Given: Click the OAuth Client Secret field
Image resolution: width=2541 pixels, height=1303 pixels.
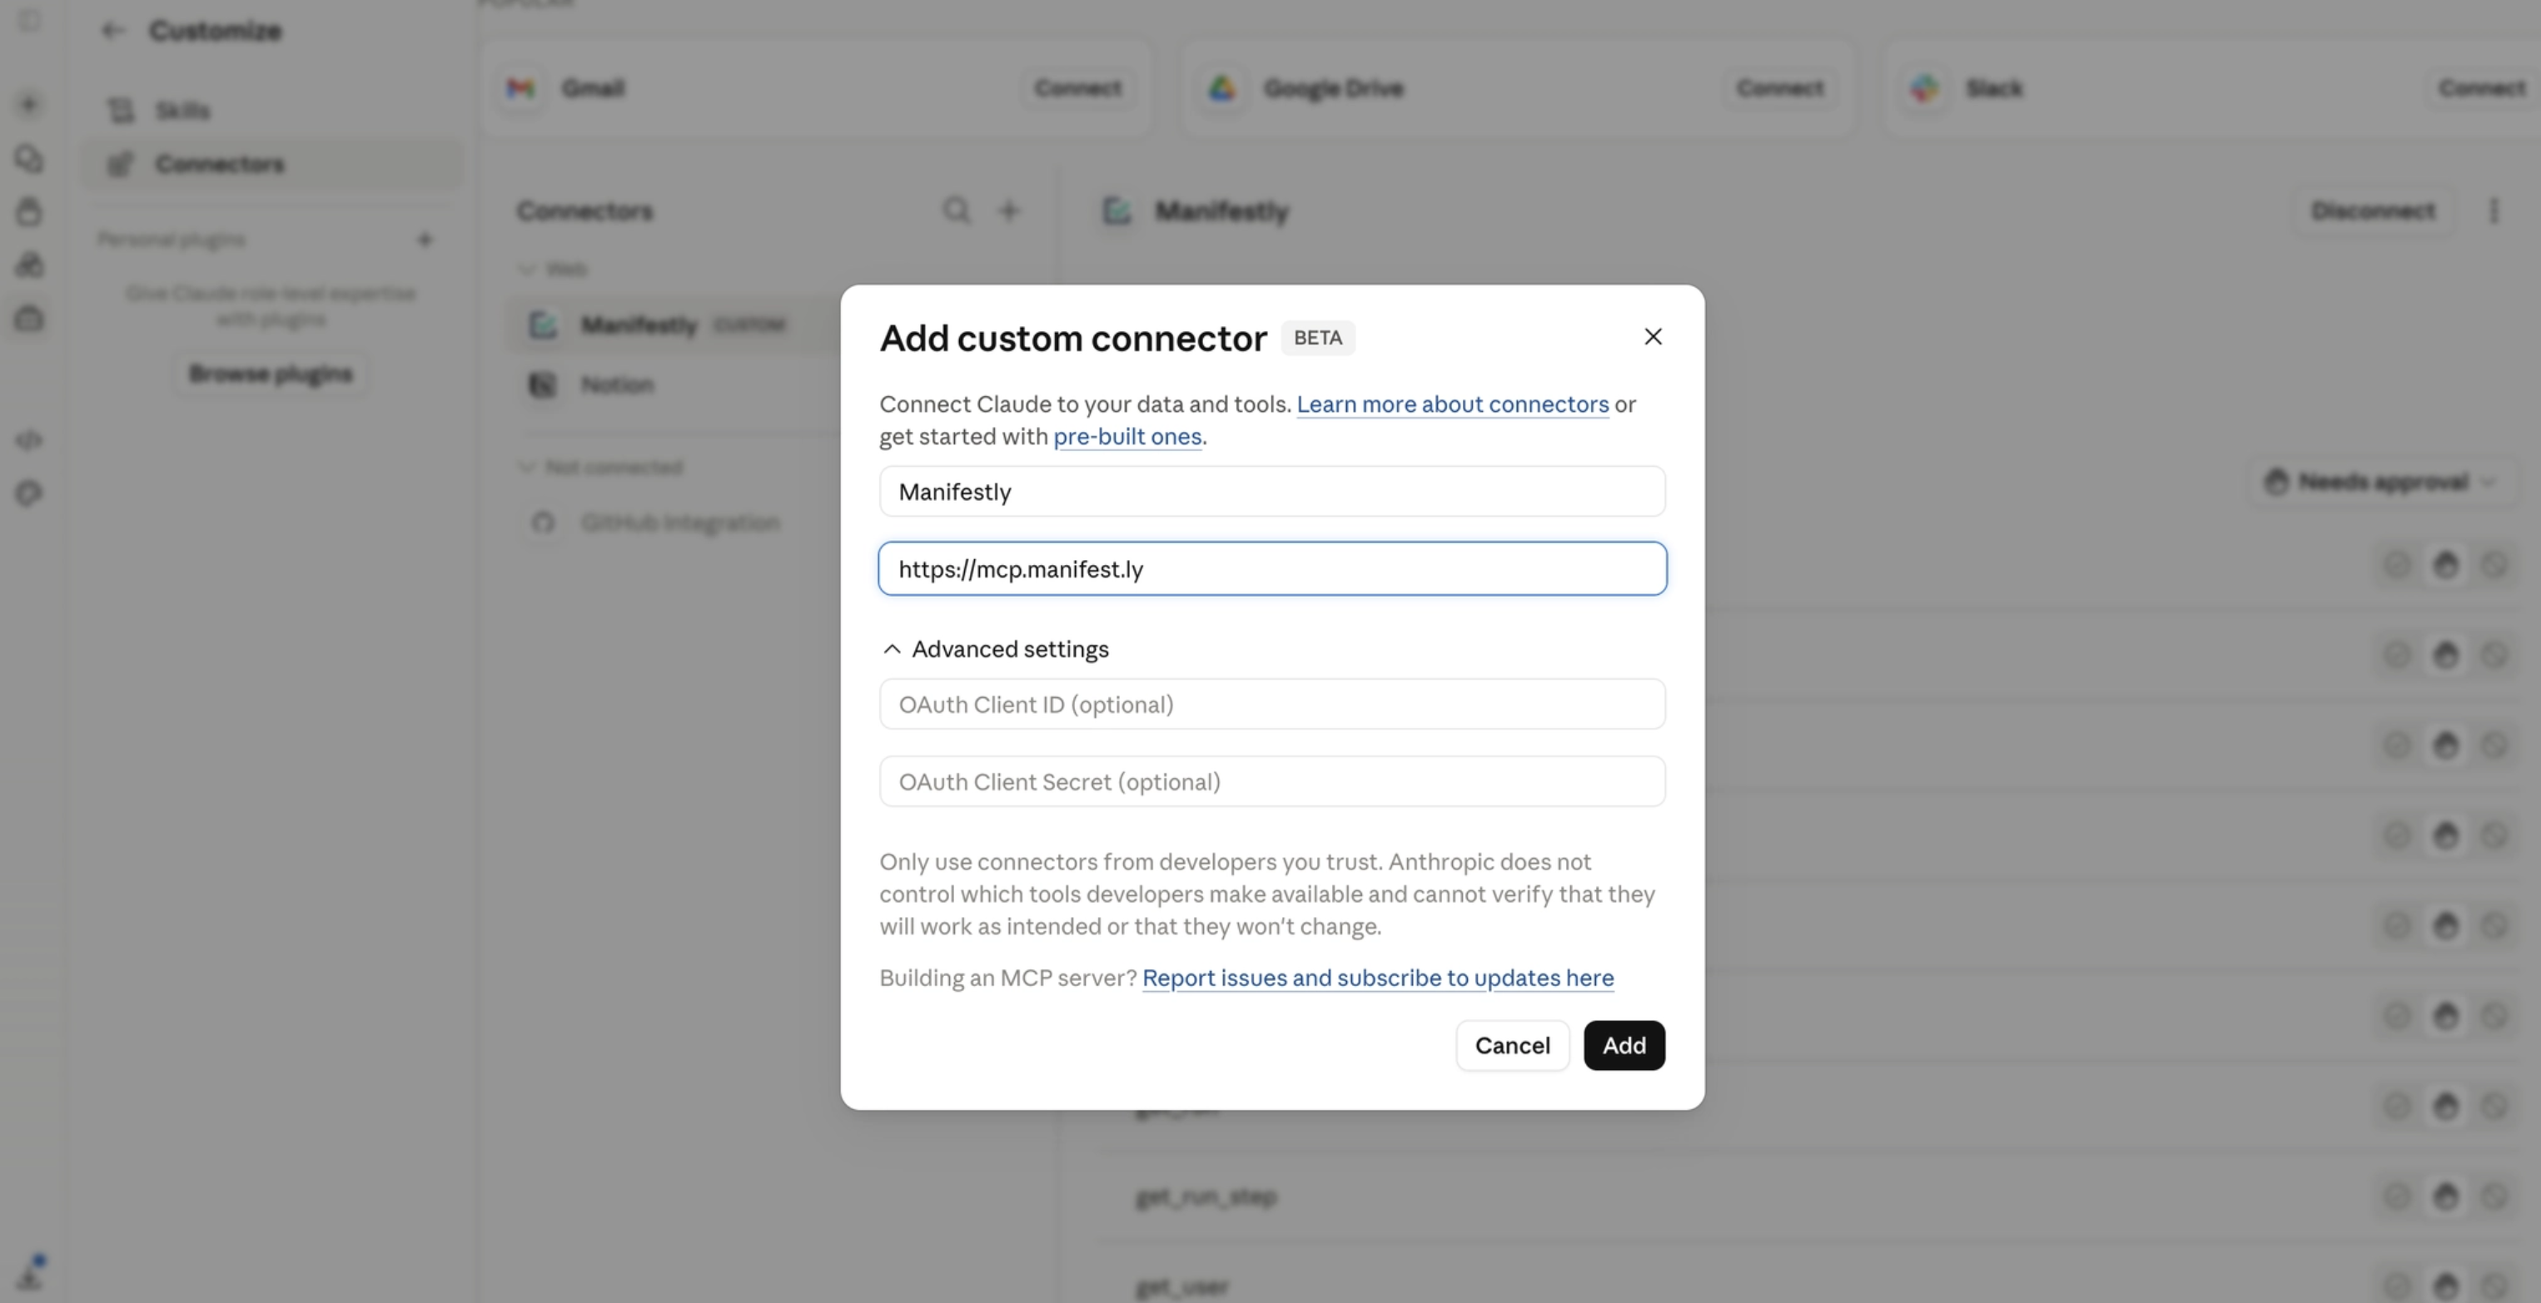Looking at the screenshot, I should click(1272, 781).
